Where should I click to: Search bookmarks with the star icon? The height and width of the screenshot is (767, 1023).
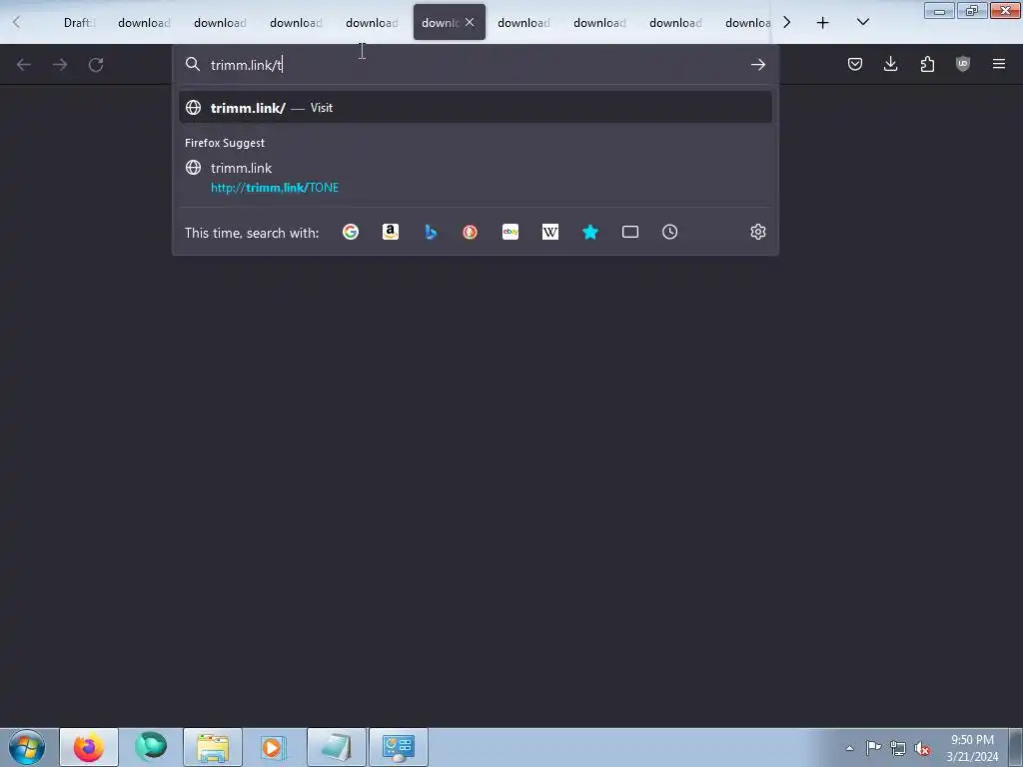tap(589, 232)
